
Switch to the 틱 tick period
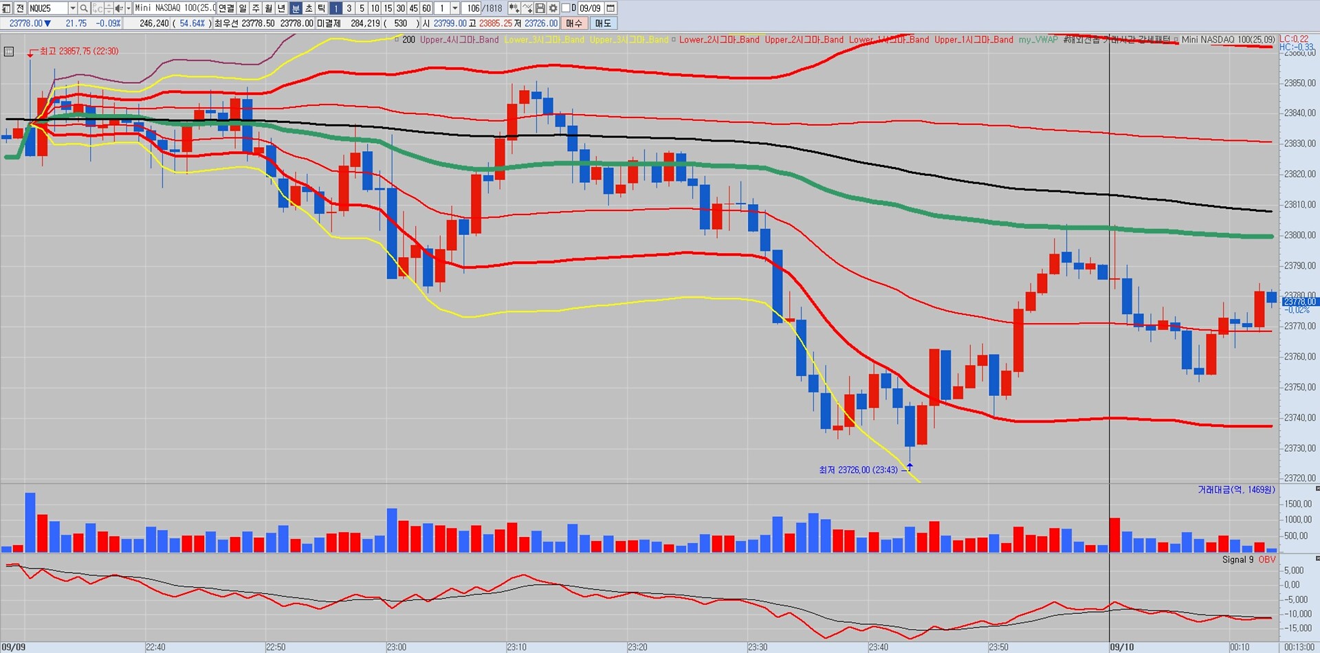pyautogui.click(x=322, y=8)
